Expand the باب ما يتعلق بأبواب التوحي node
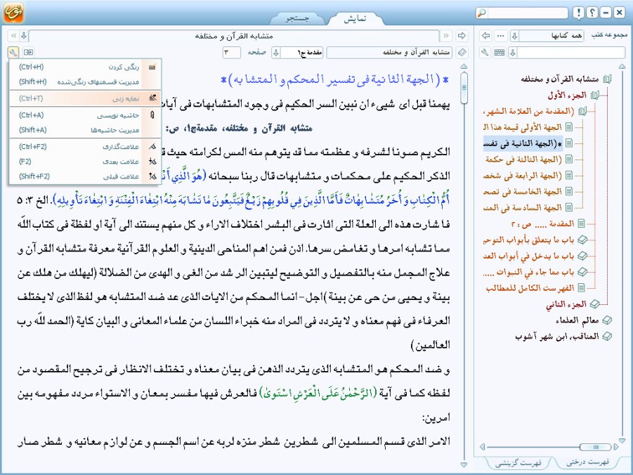This screenshot has height=475, width=633. click(582, 240)
